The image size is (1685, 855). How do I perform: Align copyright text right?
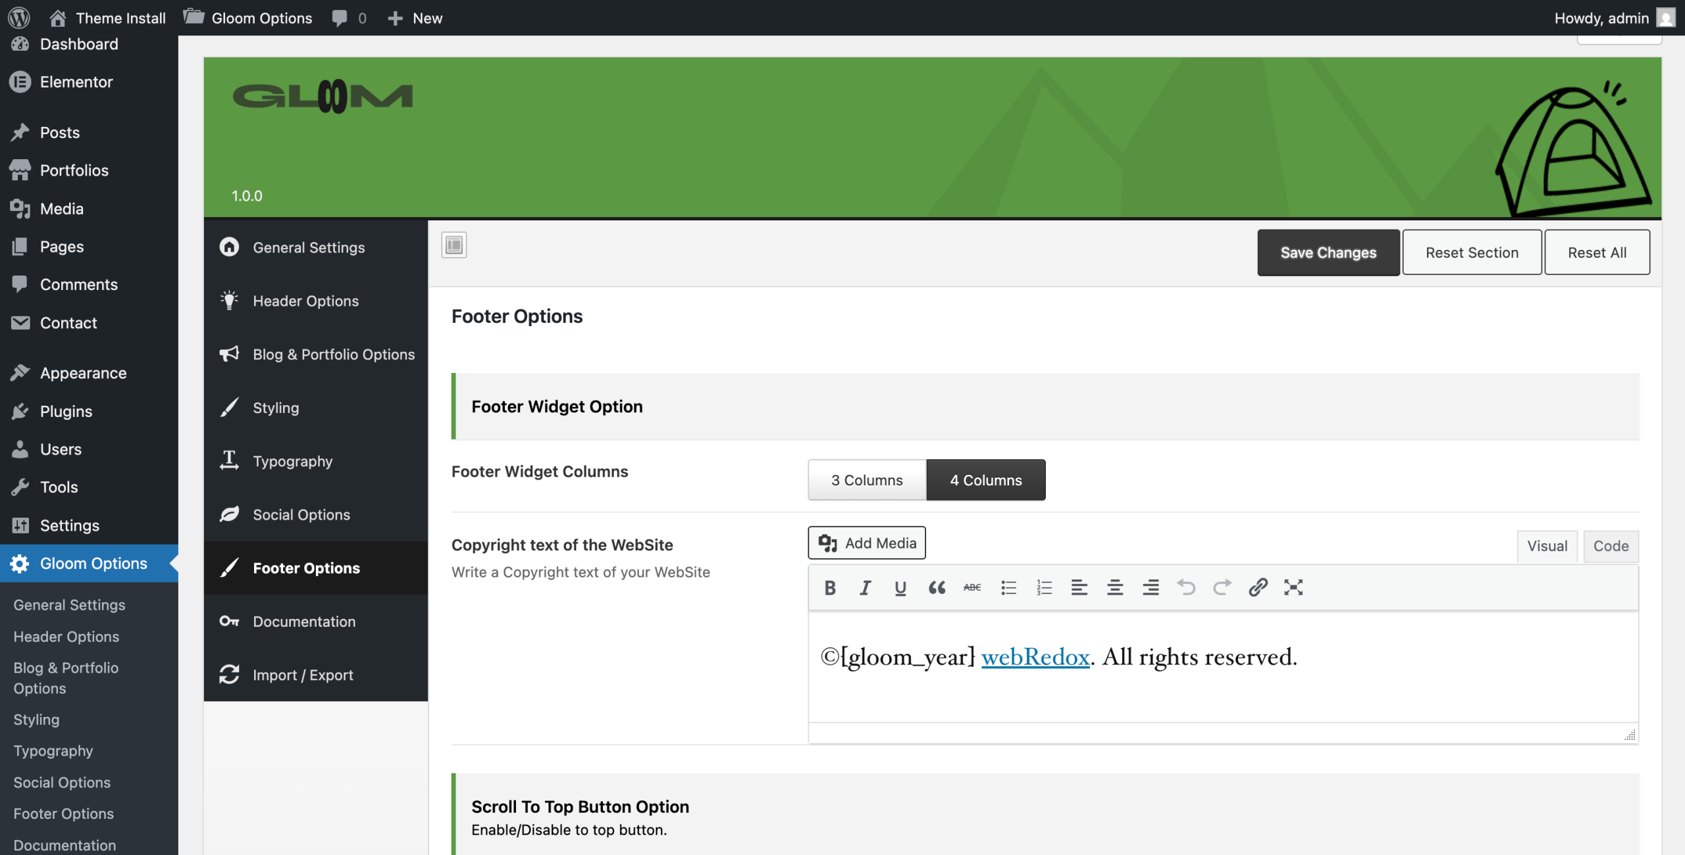click(x=1151, y=587)
